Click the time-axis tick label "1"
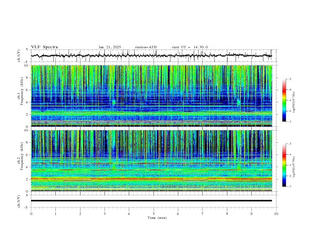Viewport: 311px width, 240px height. [x=55, y=214]
